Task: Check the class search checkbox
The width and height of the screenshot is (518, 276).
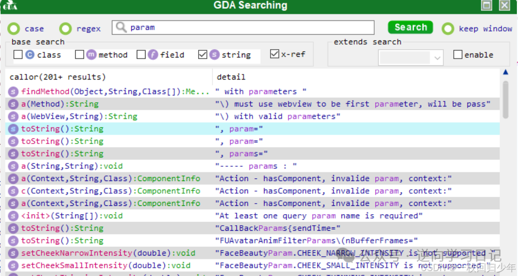Action: coord(18,54)
